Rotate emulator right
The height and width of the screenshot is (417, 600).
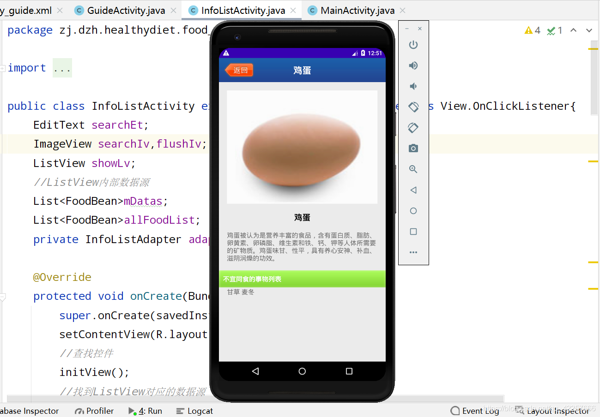coord(413,128)
